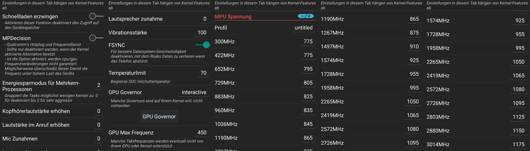Toggle the MPDecision switch

pyautogui.click(x=96, y=38)
